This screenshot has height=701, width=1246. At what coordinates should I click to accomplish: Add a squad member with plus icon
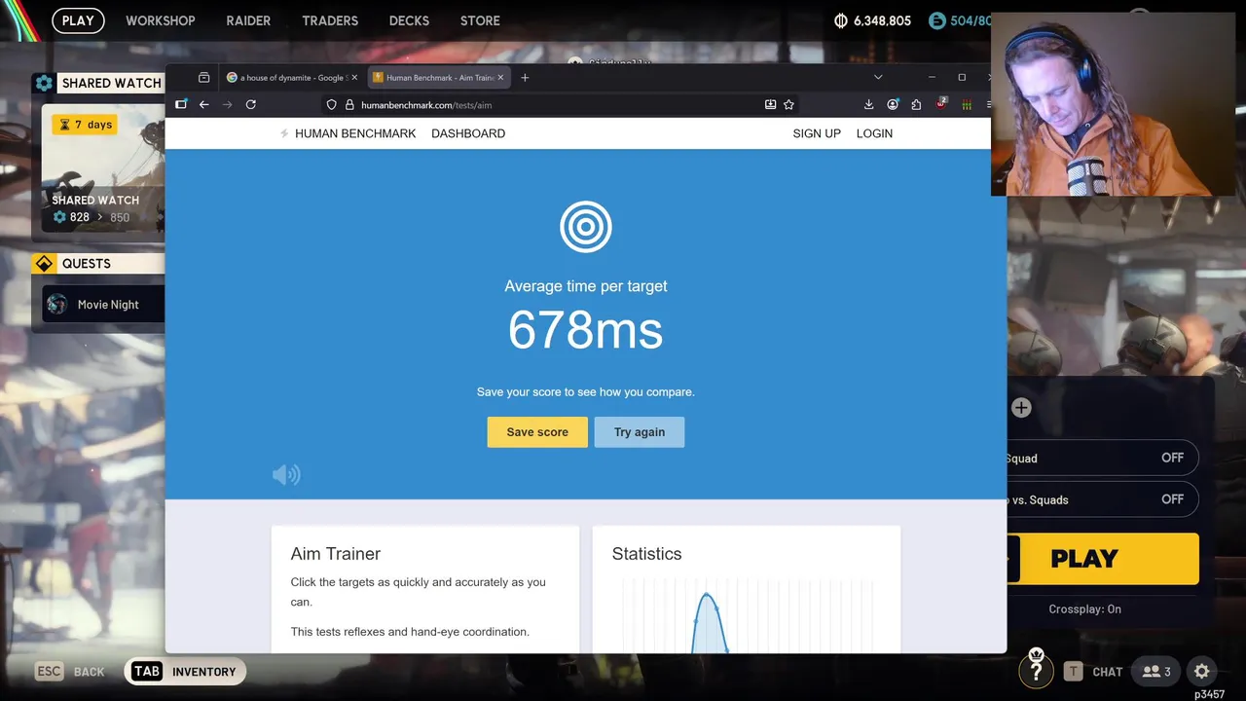1021,408
